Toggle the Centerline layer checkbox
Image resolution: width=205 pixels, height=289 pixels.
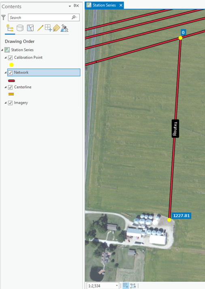(11, 87)
